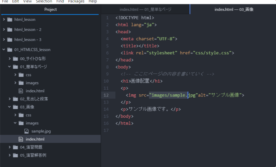Click the css folder icon under 03_画像
Screen dimensions: 276x167
pyautogui.click(x=21, y=115)
